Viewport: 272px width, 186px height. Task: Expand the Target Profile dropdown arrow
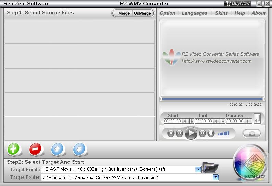(x=198, y=169)
